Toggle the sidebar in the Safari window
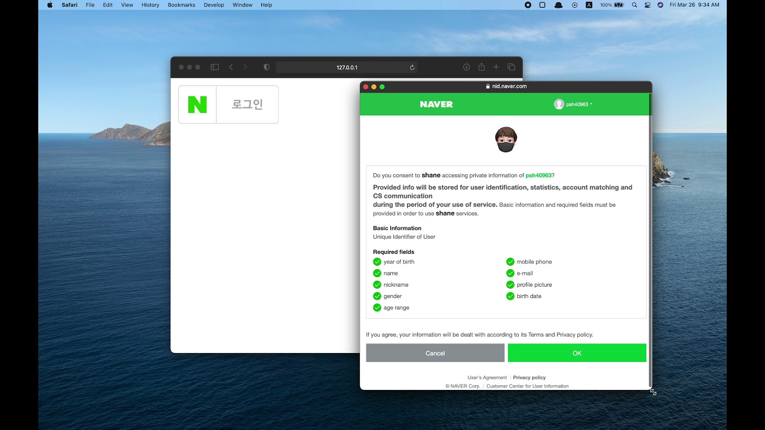The width and height of the screenshot is (765, 430). coord(215,67)
